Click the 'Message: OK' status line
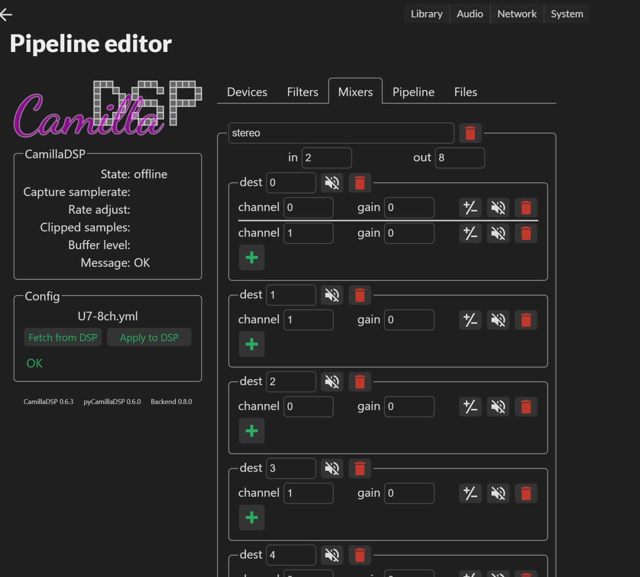Image resolution: width=640 pixels, height=577 pixels. pos(115,263)
